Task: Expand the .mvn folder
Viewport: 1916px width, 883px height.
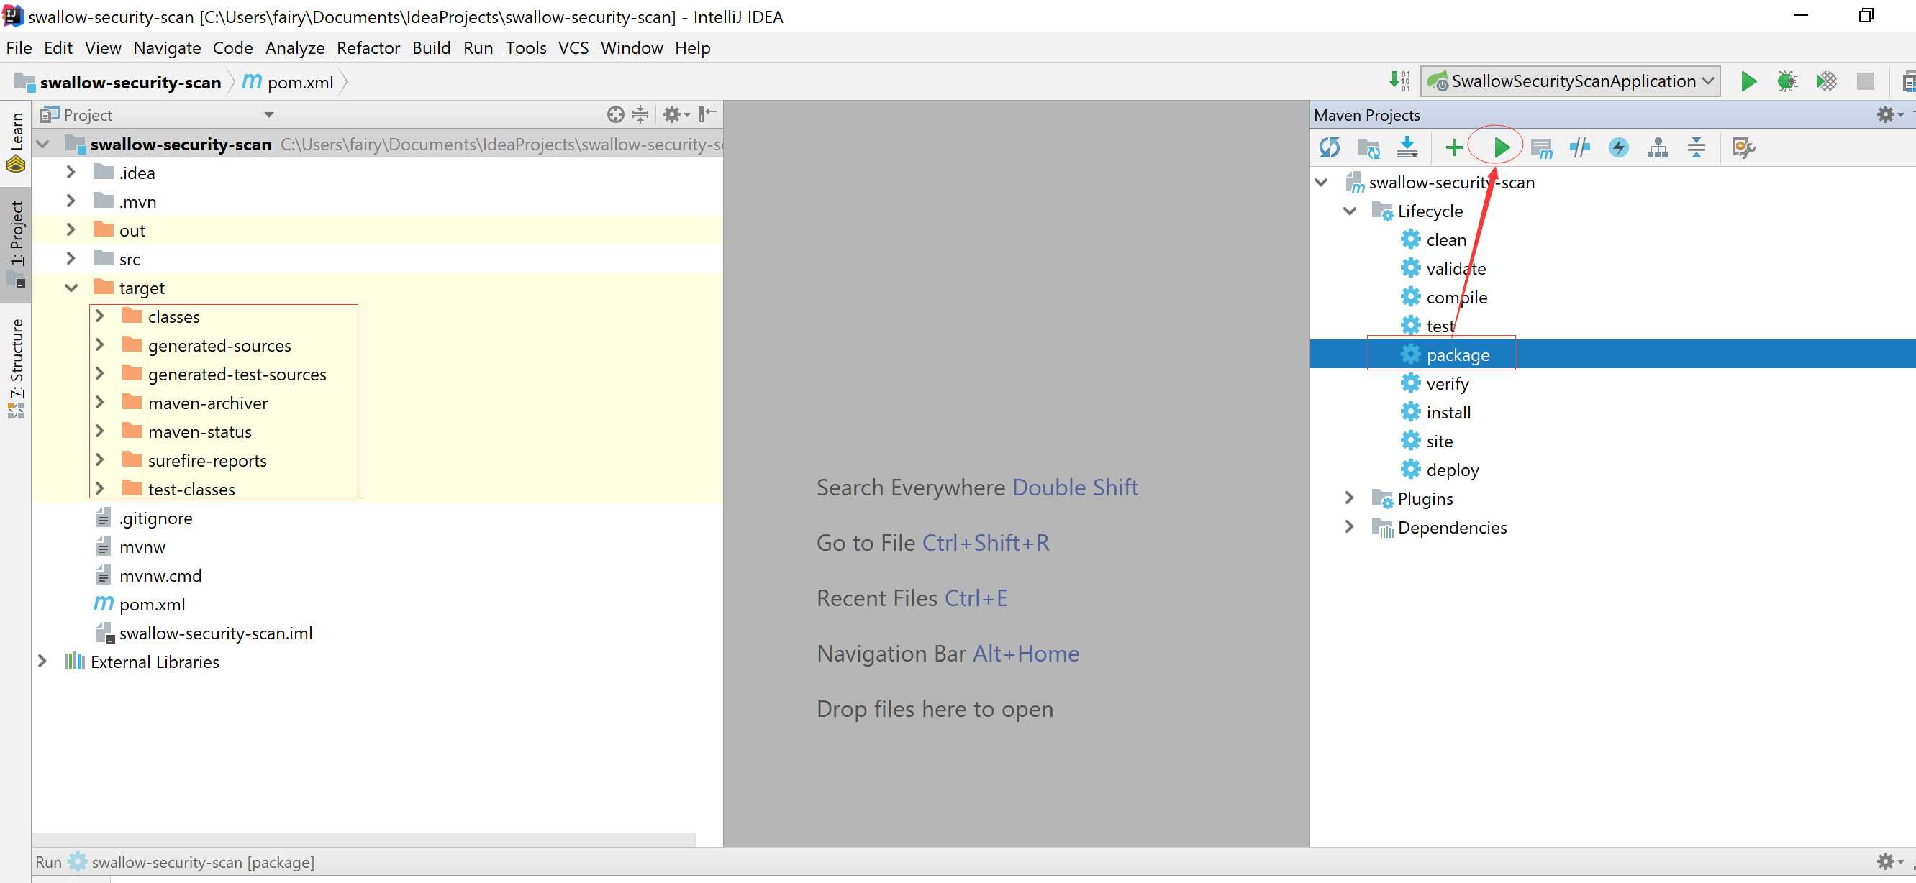Action: [71, 201]
